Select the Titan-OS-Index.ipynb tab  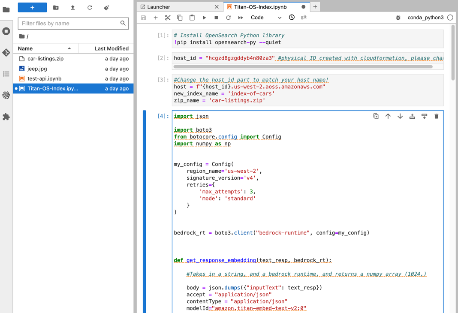click(x=260, y=7)
